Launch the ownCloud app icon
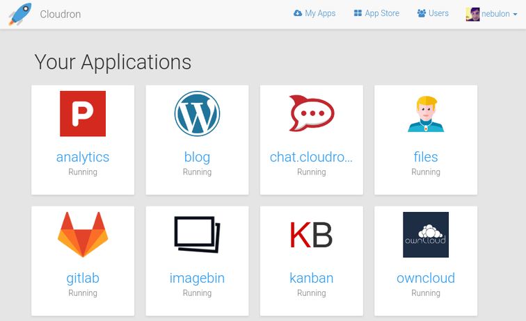This screenshot has height=321, width=526. (426, 235)
